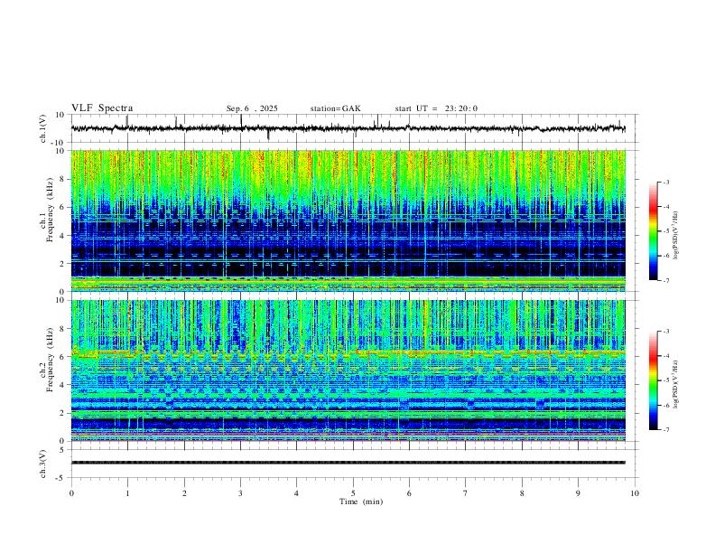Click the "2" kHz tick on ch.2 axis
The height and width of the screenshot is (553, 715).
pyautogui.click(x=62, y=413)
